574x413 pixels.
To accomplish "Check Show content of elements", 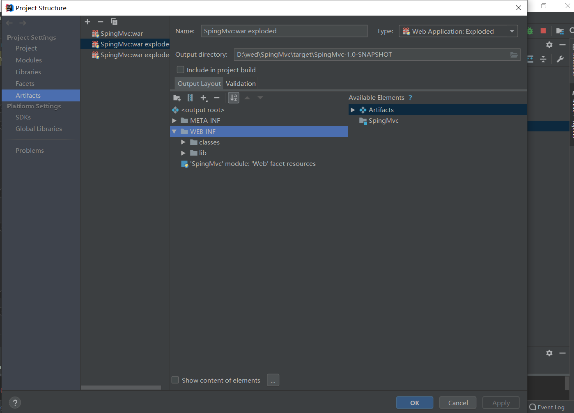I will [x=175, y=380].
